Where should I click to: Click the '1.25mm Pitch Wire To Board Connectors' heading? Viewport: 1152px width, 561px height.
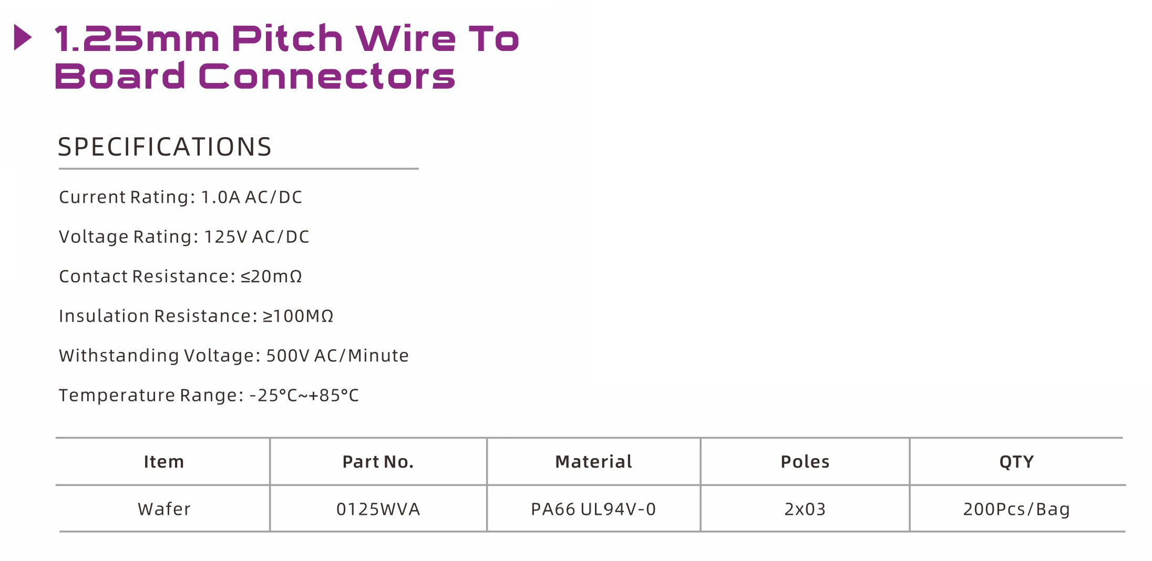click(286, 57)
